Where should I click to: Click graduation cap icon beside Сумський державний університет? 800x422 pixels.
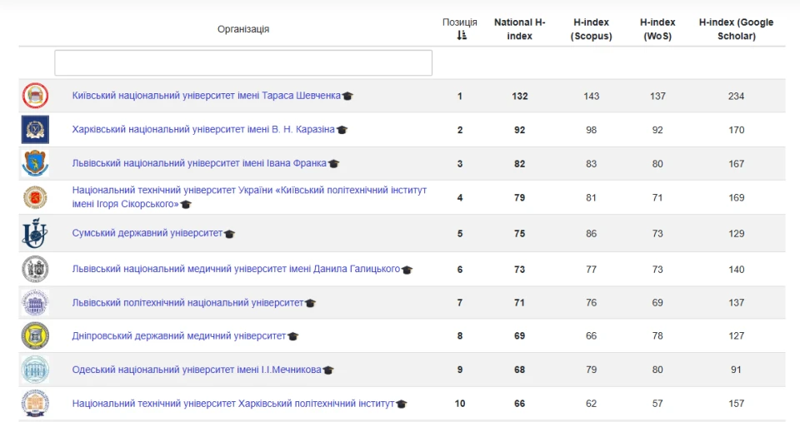click(x=229, y=234)
